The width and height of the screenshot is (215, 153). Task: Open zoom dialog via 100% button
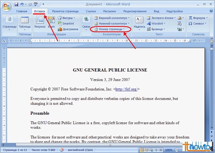click(169, 150)
